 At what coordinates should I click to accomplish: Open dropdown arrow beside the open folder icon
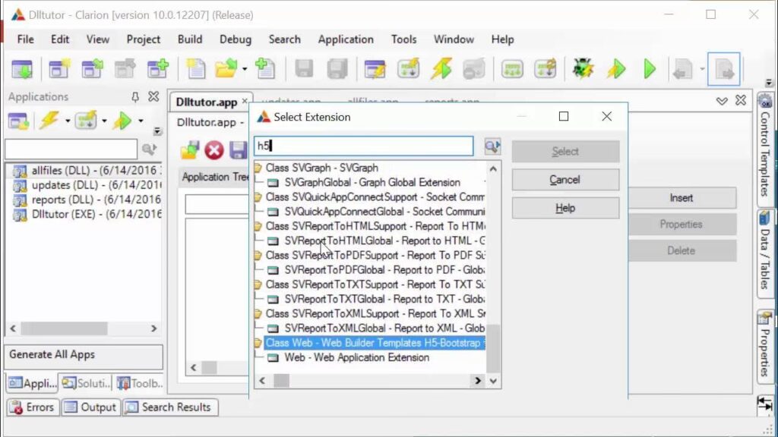point(245,70)
